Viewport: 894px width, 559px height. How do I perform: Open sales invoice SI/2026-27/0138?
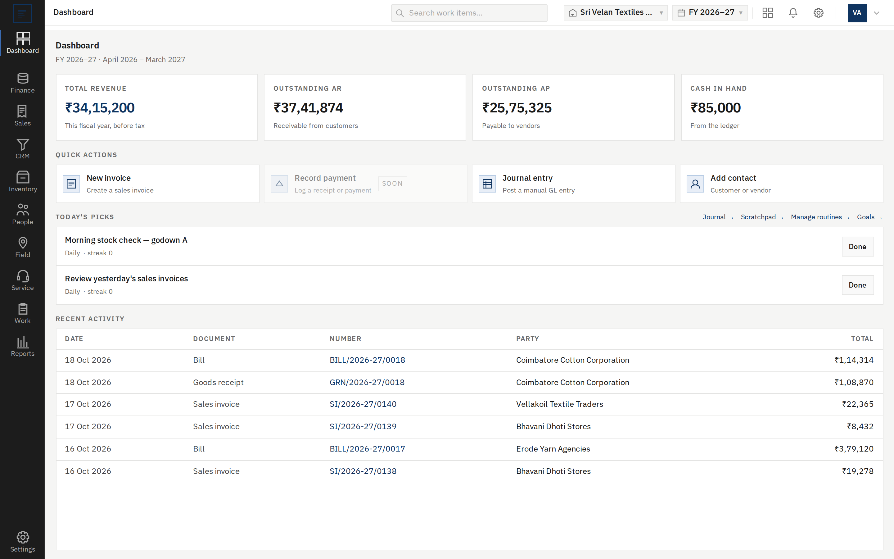(x=363, y=471)
